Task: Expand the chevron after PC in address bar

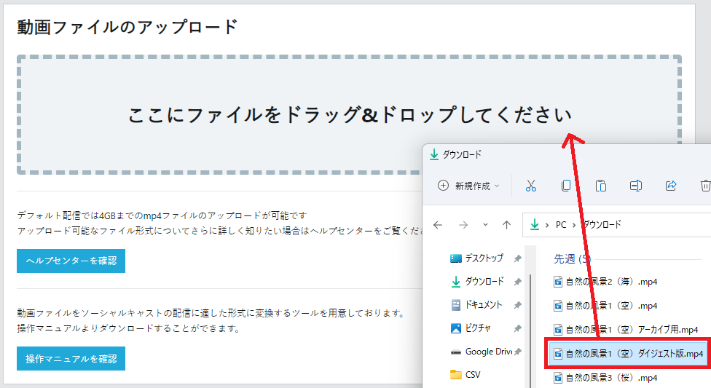Action: [574, 225]
